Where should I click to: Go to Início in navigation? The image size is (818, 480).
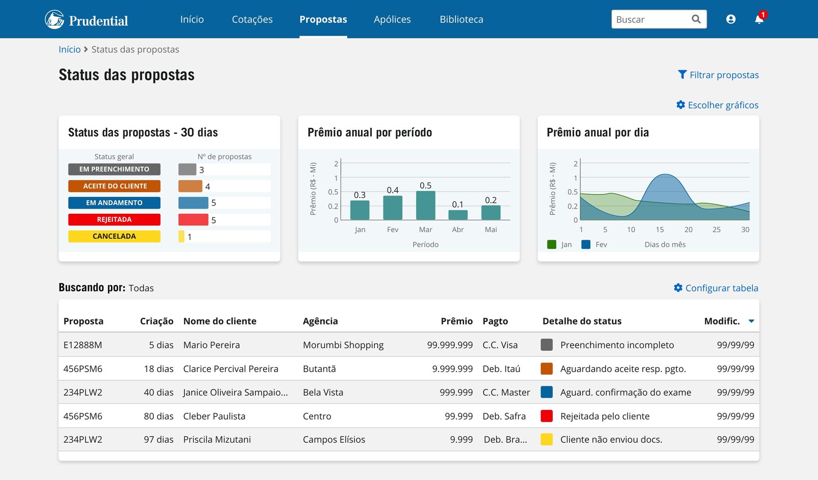coord(192,19)
